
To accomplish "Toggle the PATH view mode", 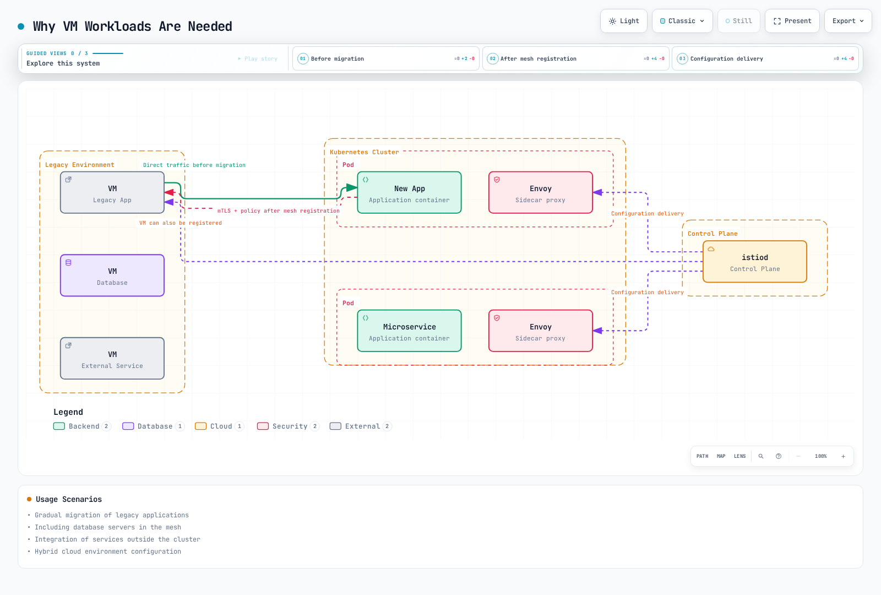I will point(703,456).
